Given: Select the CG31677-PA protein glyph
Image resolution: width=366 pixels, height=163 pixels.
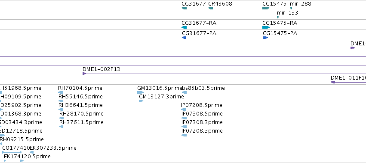Looking at the screenshot, I should click(184, 38).
